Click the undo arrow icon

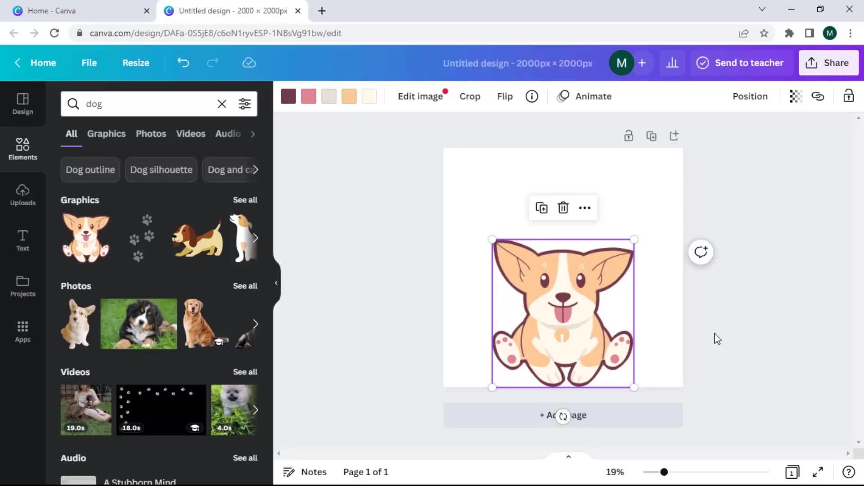183,63
